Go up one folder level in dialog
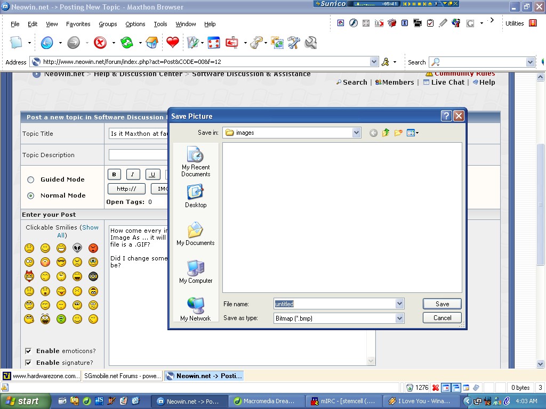Viewport: 546px width, 409px height. click(386, 133)
